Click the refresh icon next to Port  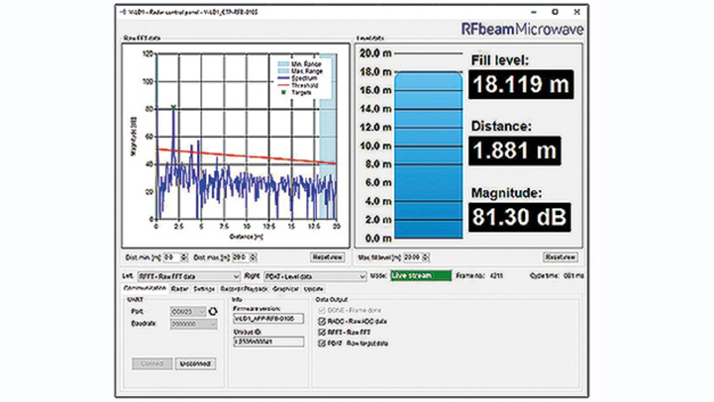point(213,311)
